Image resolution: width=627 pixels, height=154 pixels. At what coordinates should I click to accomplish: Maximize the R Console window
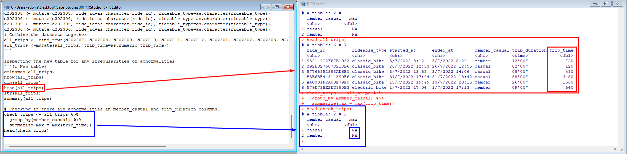(x=606, y=4)
